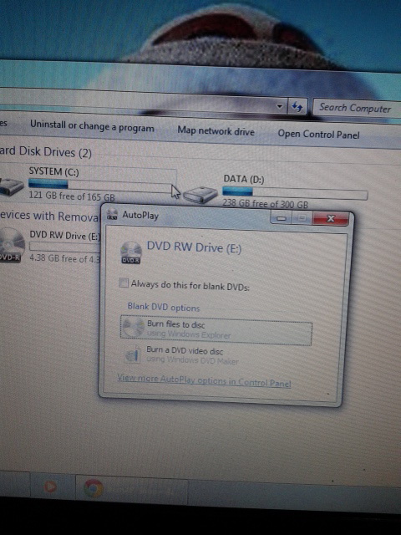Collapse the Hard Disk Drives group
401x535 pixels.
tap(46, 152)
